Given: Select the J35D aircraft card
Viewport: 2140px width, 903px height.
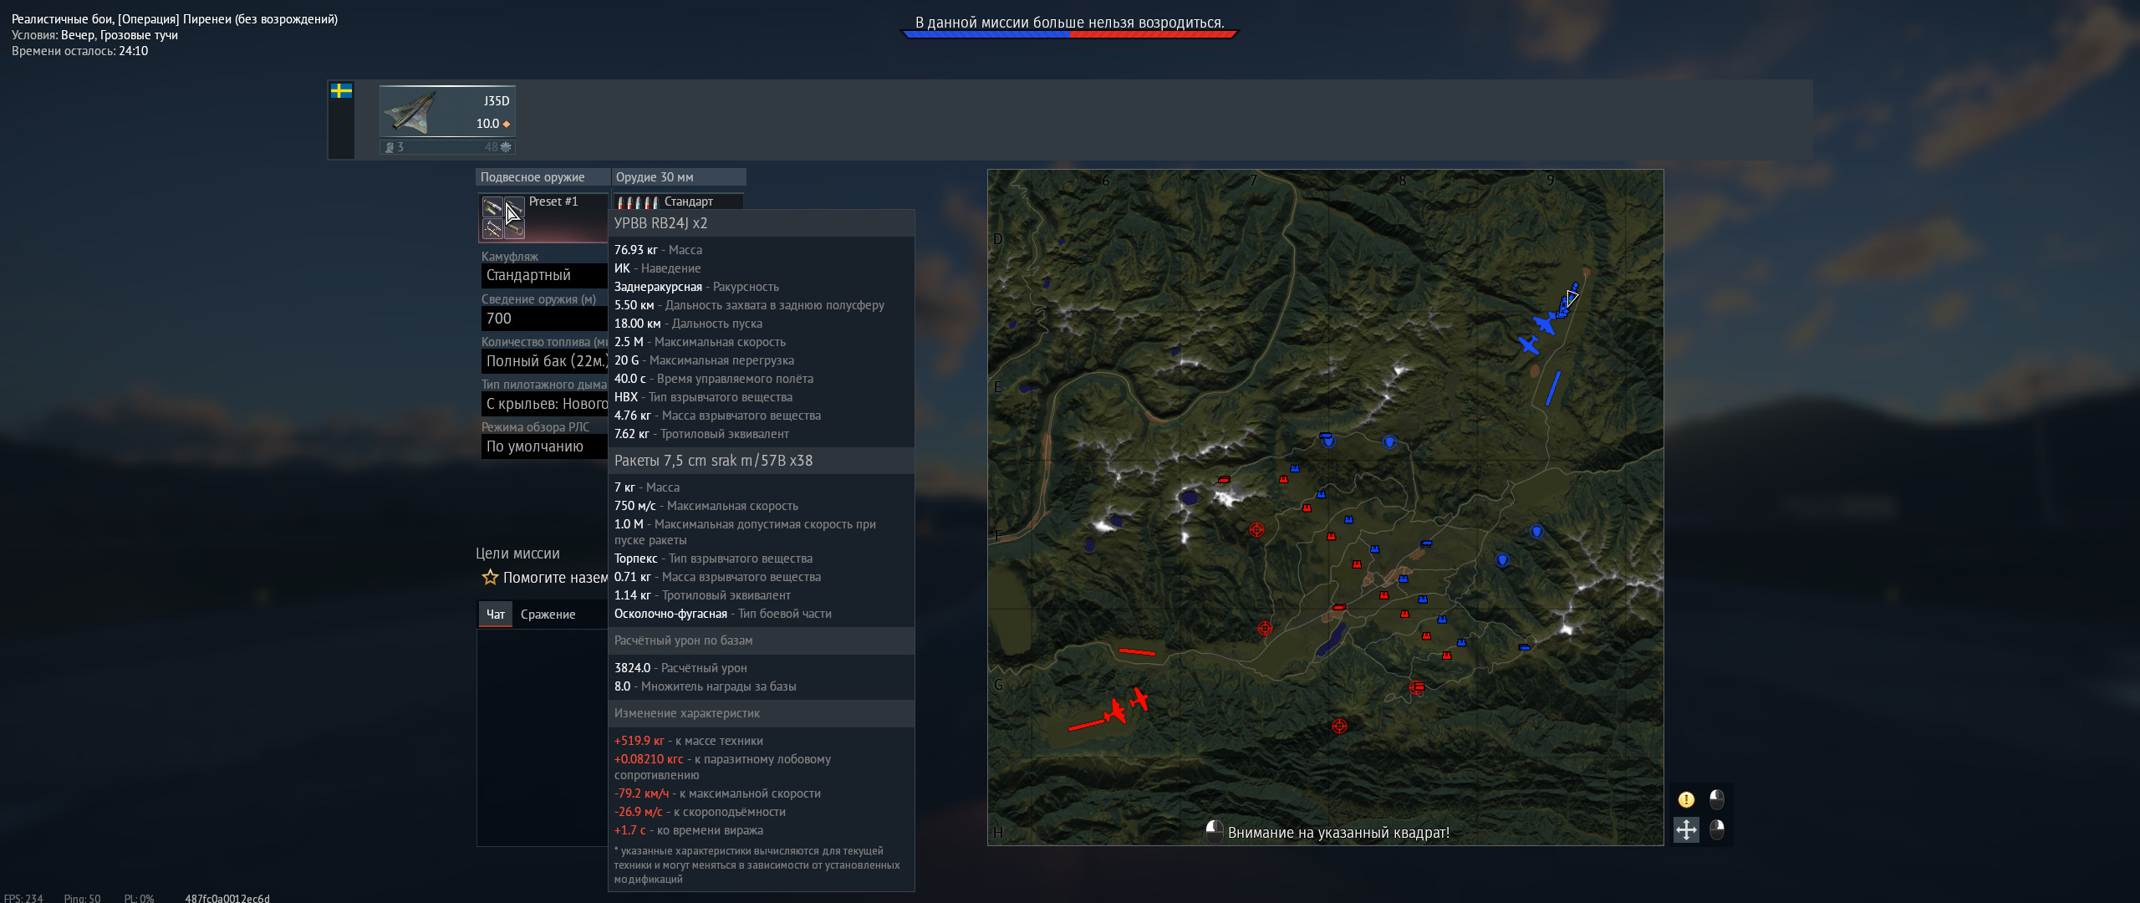Looking at the screenshot, I should coord(447,111).
